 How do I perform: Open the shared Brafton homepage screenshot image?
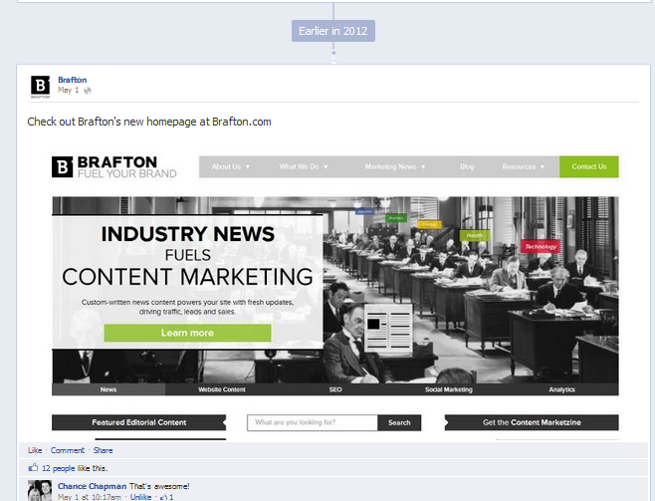click(x=335, y=297)
